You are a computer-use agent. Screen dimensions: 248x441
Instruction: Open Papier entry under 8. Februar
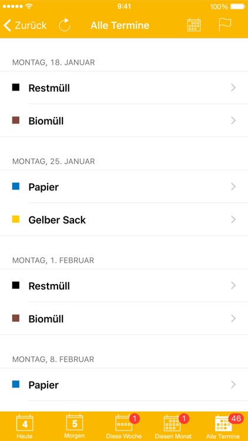coord(124,385)
